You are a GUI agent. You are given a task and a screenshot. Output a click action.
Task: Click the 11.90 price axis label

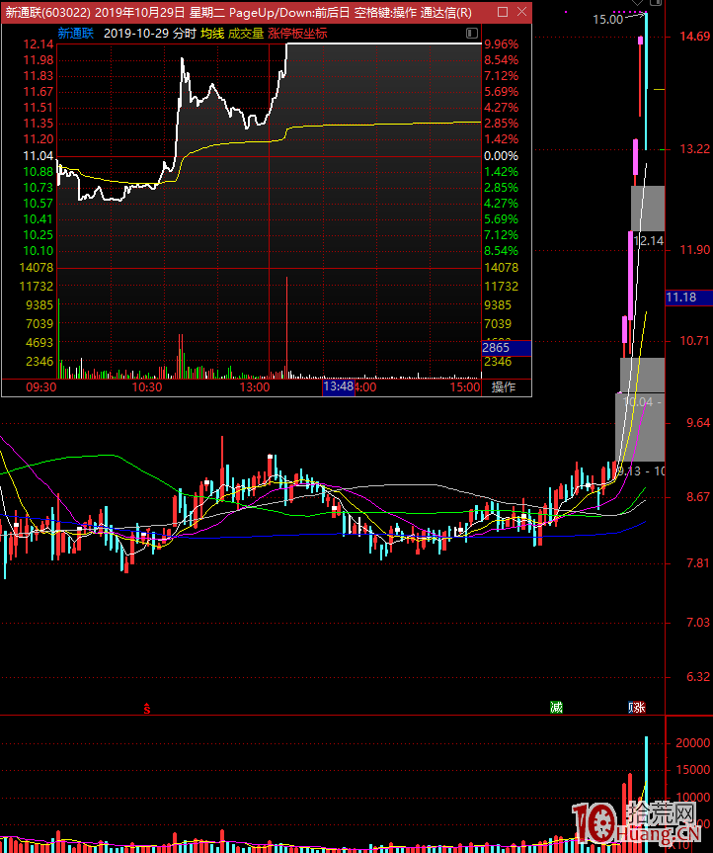tap(695, 250)
